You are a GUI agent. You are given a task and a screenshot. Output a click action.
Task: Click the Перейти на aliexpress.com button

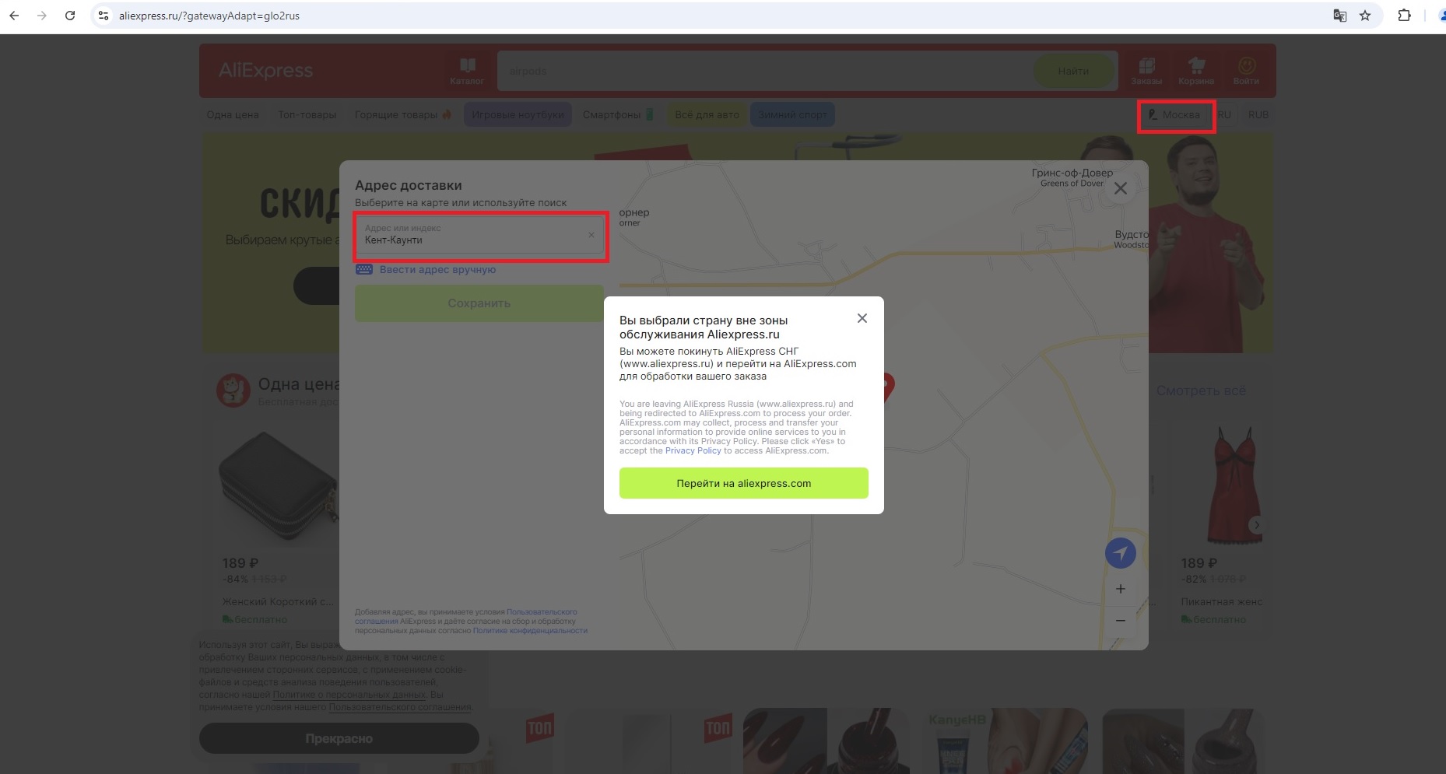744,483
